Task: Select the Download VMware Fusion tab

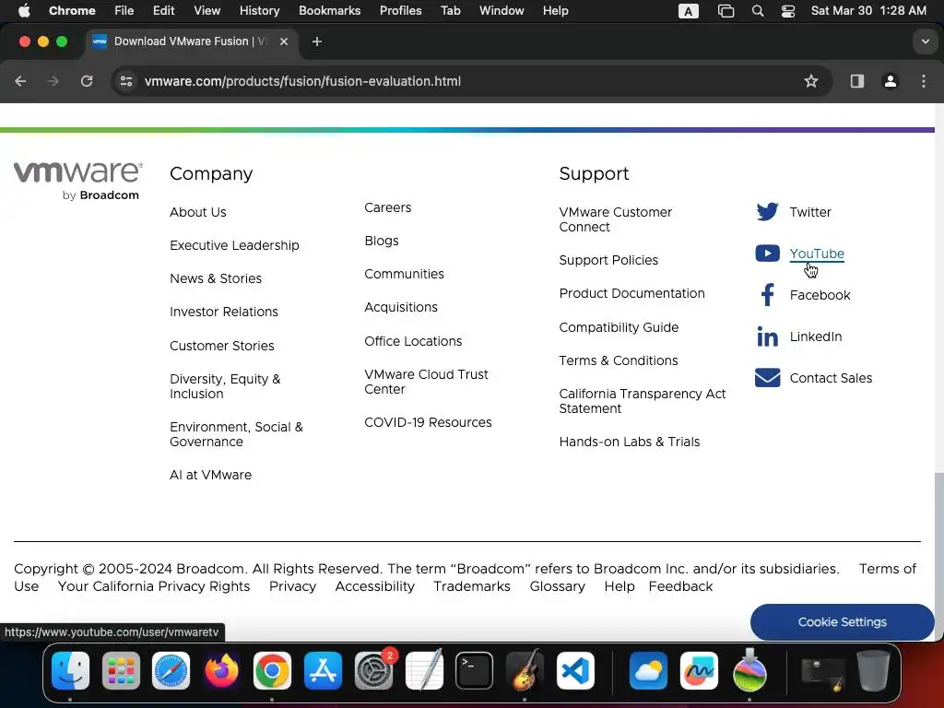Action: pos(190,41)
